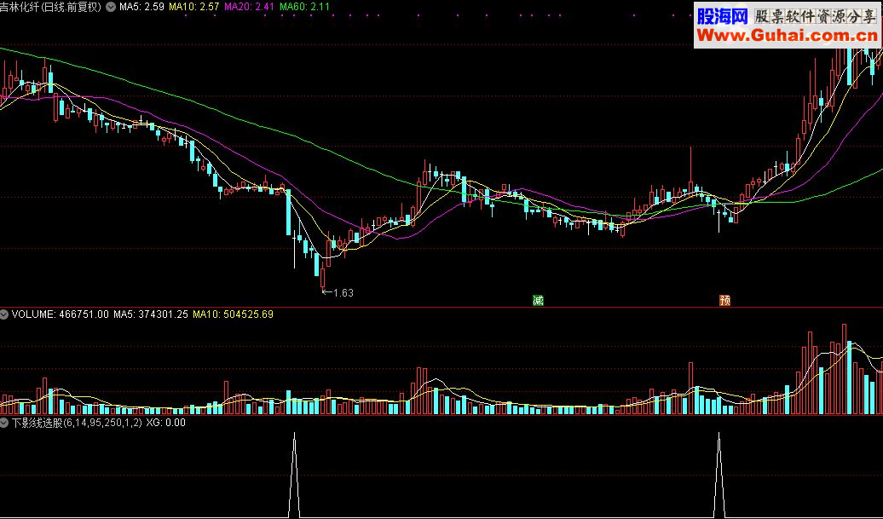Click the XG: 0.00 value
Viewport: 883px width, 519px height.
pos(165,423)
